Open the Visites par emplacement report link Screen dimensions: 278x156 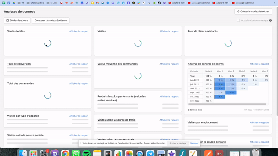[x=259, y=122]
